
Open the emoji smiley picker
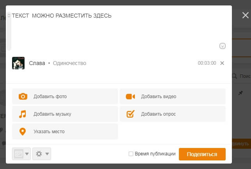pyautogui.click(x=222, y=46)
